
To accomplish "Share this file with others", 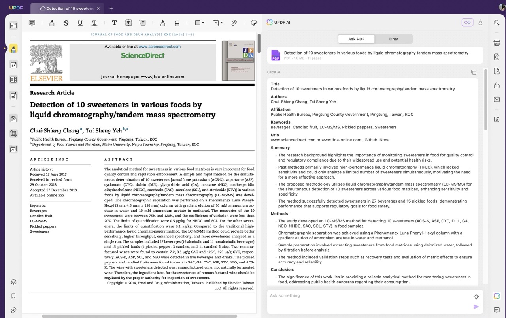I will point(497,85).
